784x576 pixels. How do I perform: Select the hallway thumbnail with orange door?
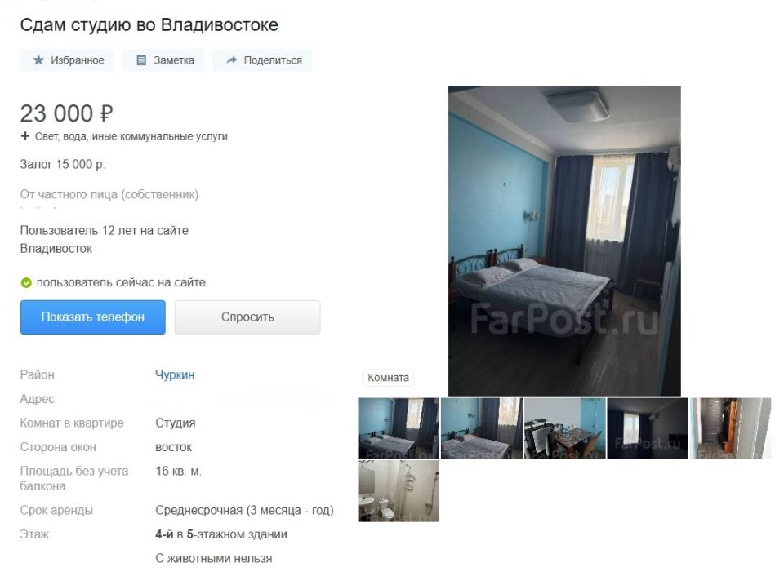click(730, 428)
